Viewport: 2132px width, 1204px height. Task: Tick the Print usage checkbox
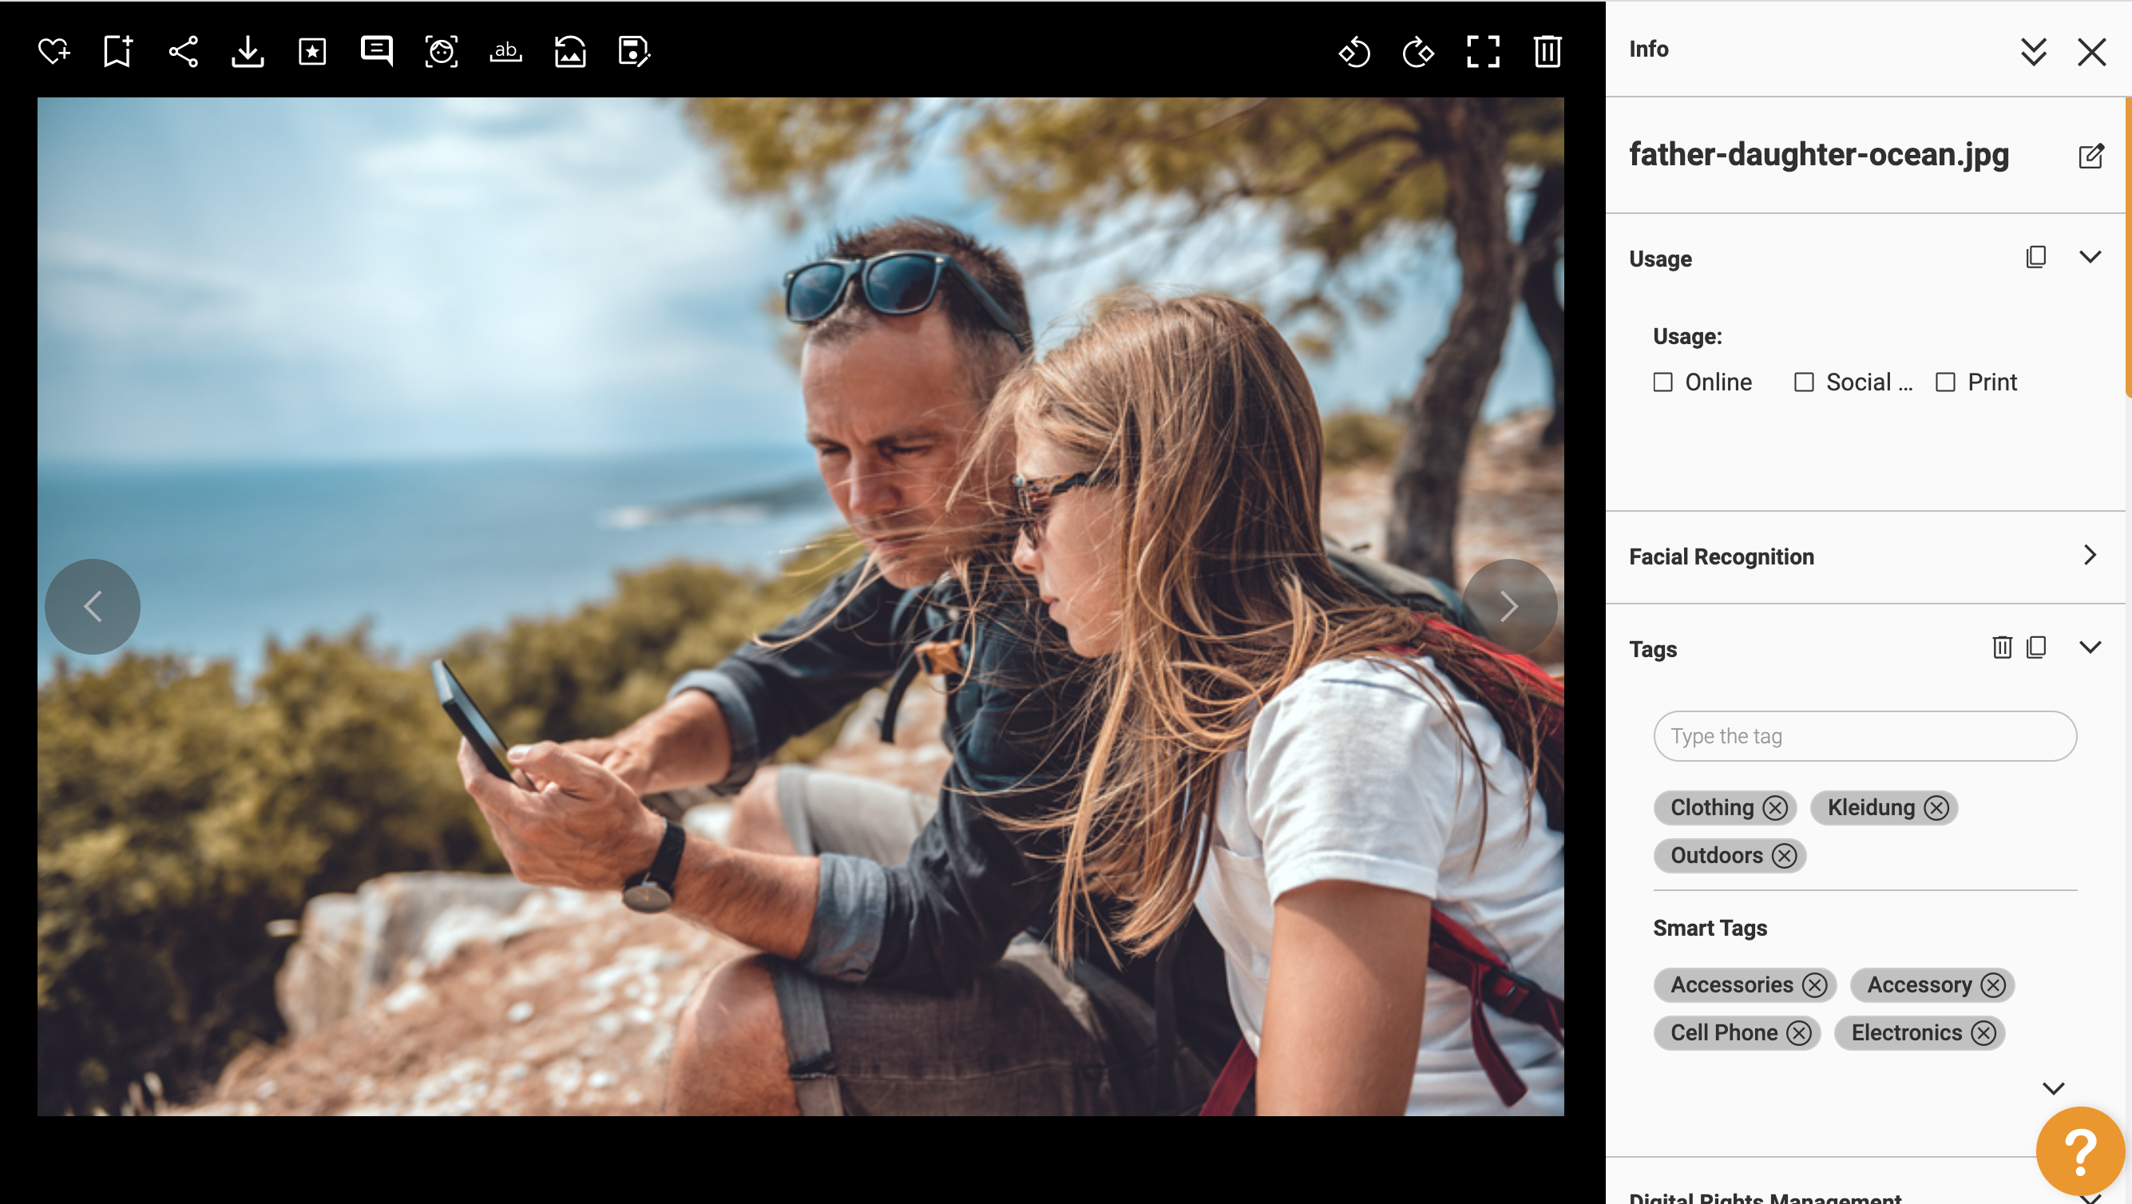[x=1945, y=382]
